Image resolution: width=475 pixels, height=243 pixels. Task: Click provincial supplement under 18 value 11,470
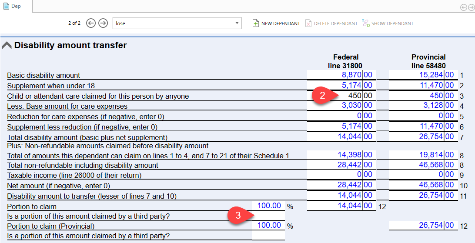pyautogui.click(x=423, y=85)
